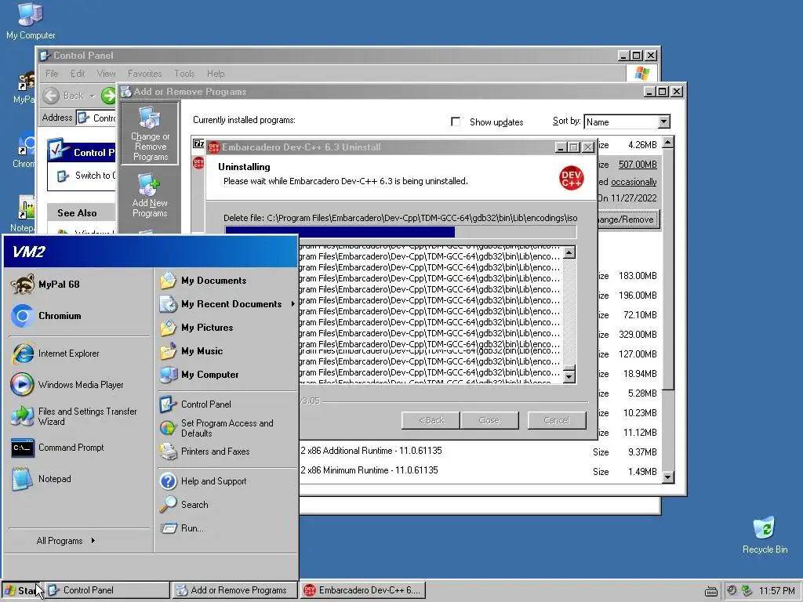Open File menu in Control Panel
Image resolution: width=803 pixels, height=602 pixels.
[x=52, y=74]
